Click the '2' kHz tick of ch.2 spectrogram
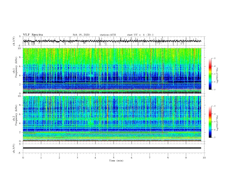The height and width of the screenshot is (177, 230). [21, 132]
